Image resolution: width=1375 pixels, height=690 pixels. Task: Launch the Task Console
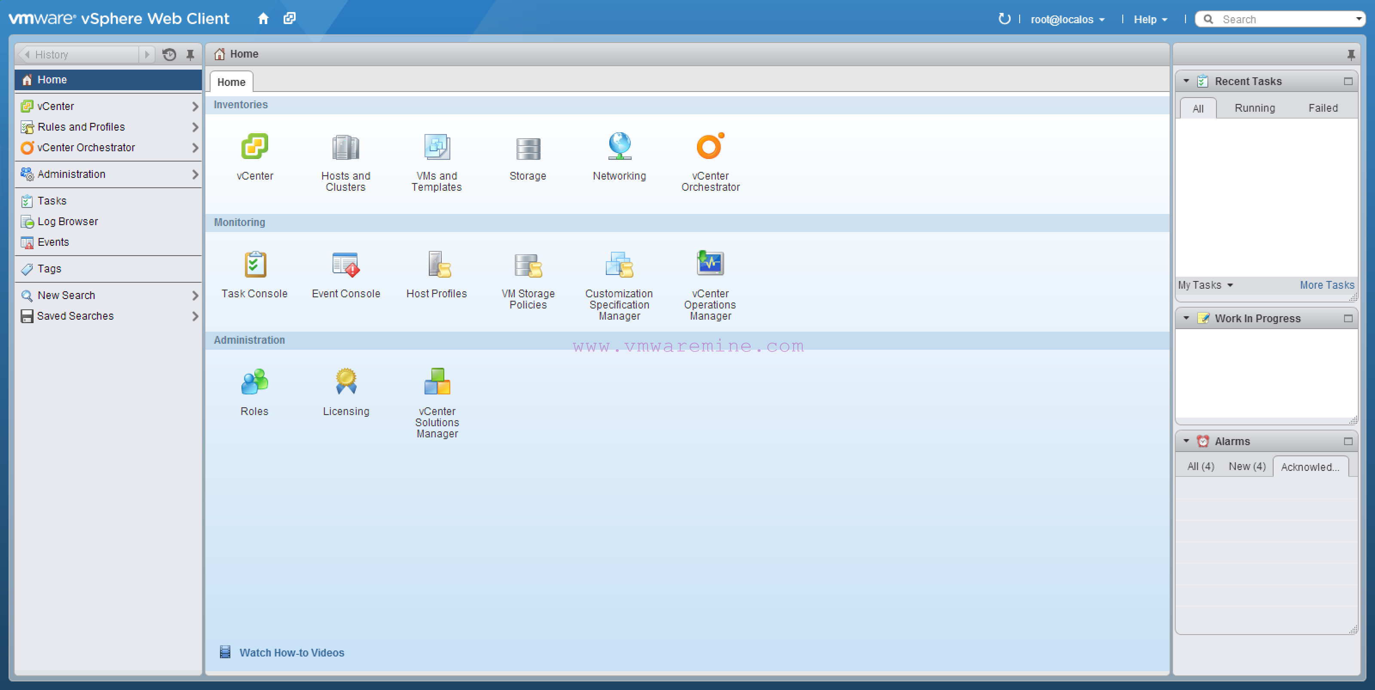tap(255, 264)
